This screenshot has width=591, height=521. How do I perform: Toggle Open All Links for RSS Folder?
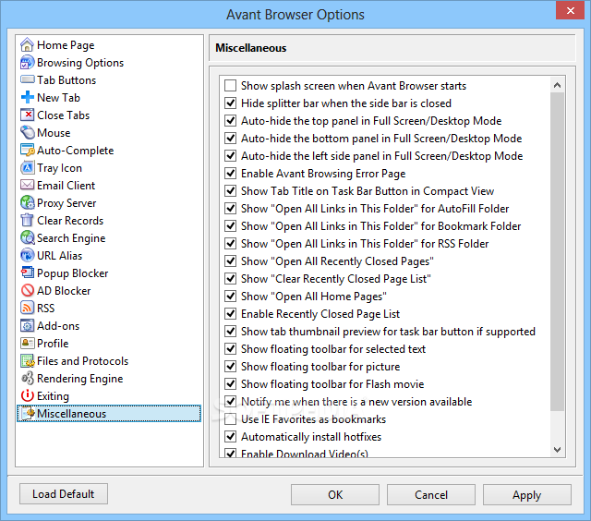pyautogui.click(x=230, y=243)
